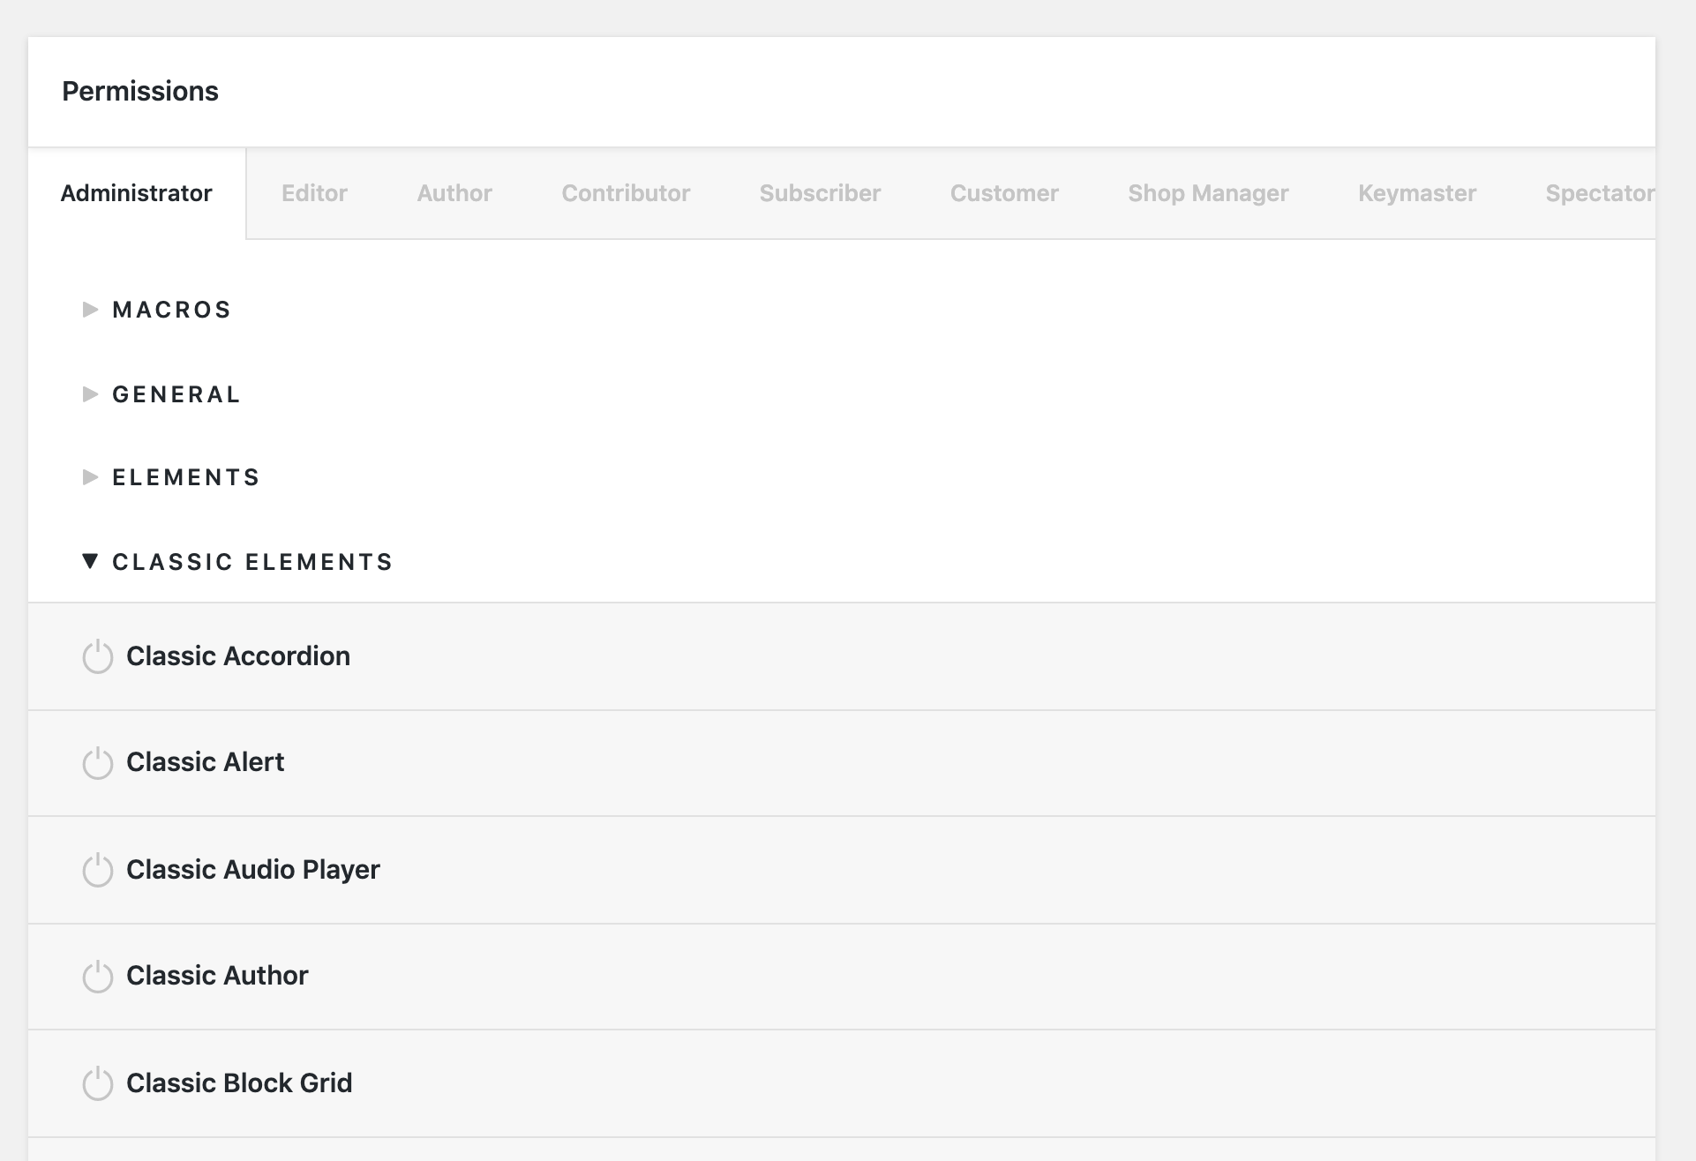The width and height of the screenshot is (1696, 1161).
Task: Click the Classic Block Grid power icon
Action: [97, 1083]
